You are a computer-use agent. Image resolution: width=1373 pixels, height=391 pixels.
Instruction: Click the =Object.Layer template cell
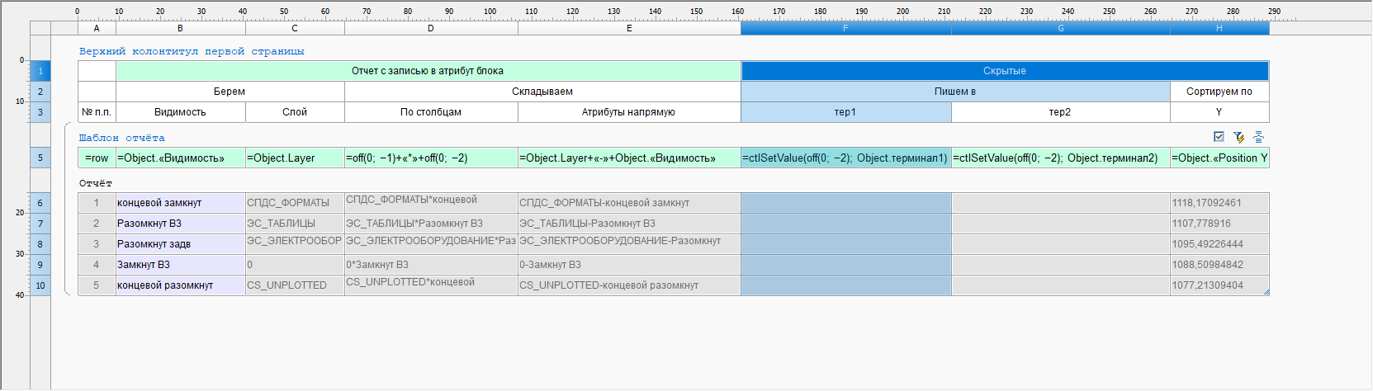tap(295, 158)
